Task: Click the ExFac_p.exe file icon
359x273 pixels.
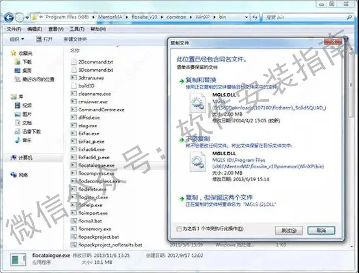Action: [x=74, y=141]
